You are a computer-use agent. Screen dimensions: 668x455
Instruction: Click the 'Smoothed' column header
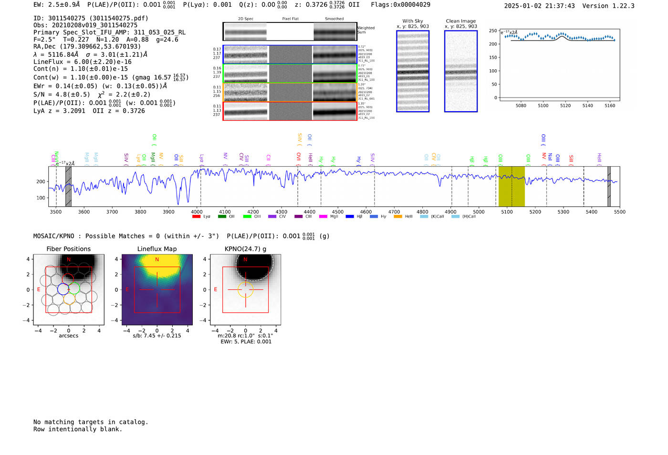[334, 19]
